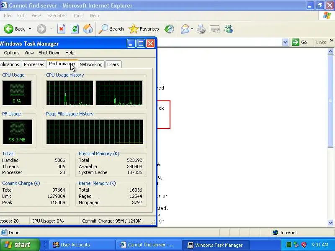335x251 pixels.
Task: Open Task Manager Help menu
Action: pos(70,53)
